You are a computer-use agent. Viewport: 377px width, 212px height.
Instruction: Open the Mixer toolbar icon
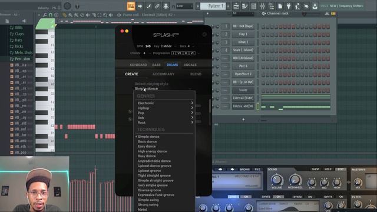point(262,6)
